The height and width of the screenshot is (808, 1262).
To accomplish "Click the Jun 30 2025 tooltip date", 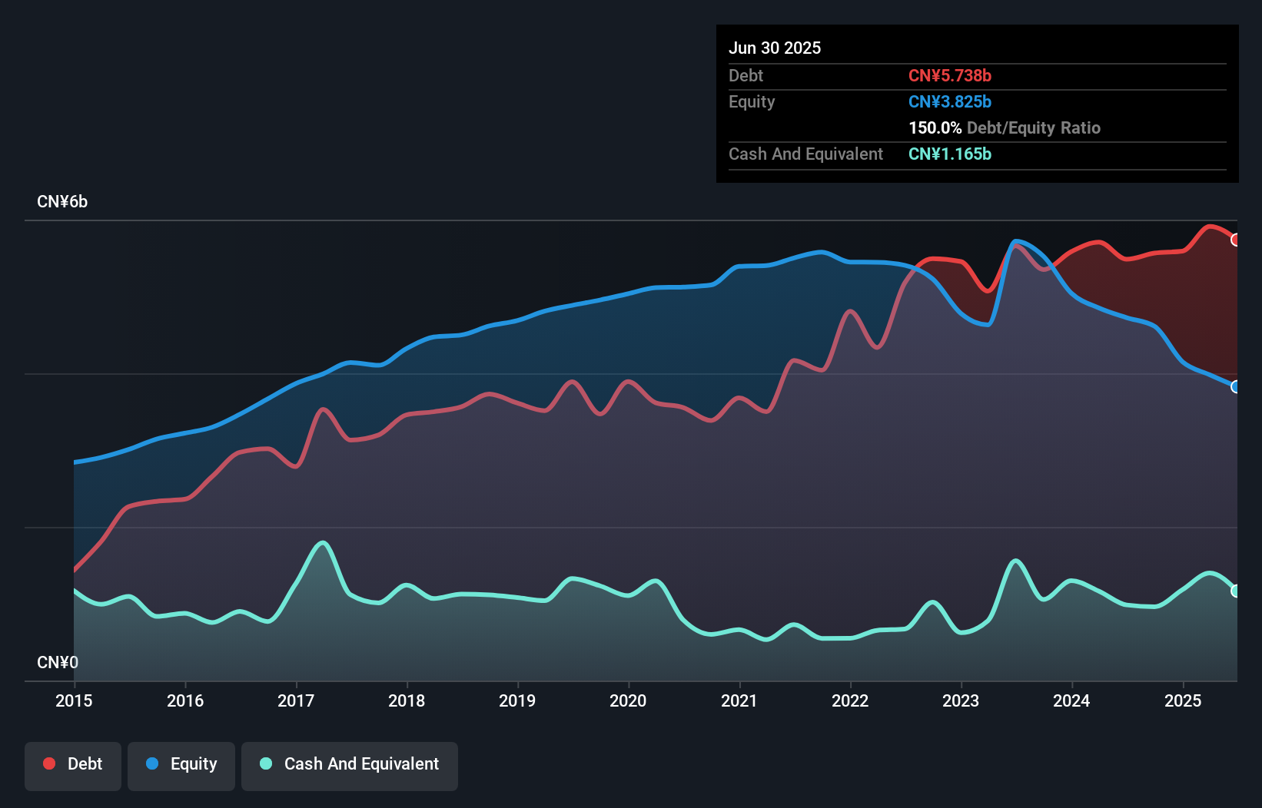I will 775,48.
